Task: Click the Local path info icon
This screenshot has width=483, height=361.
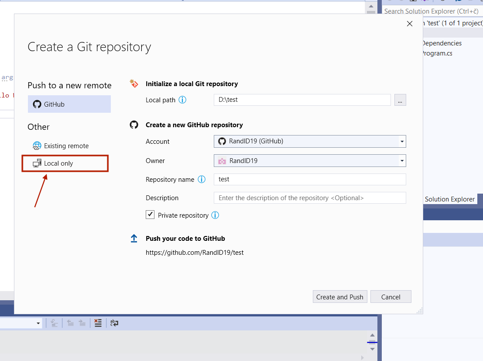Action: (182, 100)
